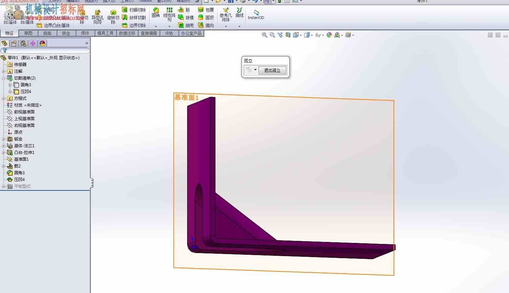Image resolution: width=509 pixels, height=293 pixels.
Task: Click the 线性阵列 linear pattern icon
Action: (170, 10)
